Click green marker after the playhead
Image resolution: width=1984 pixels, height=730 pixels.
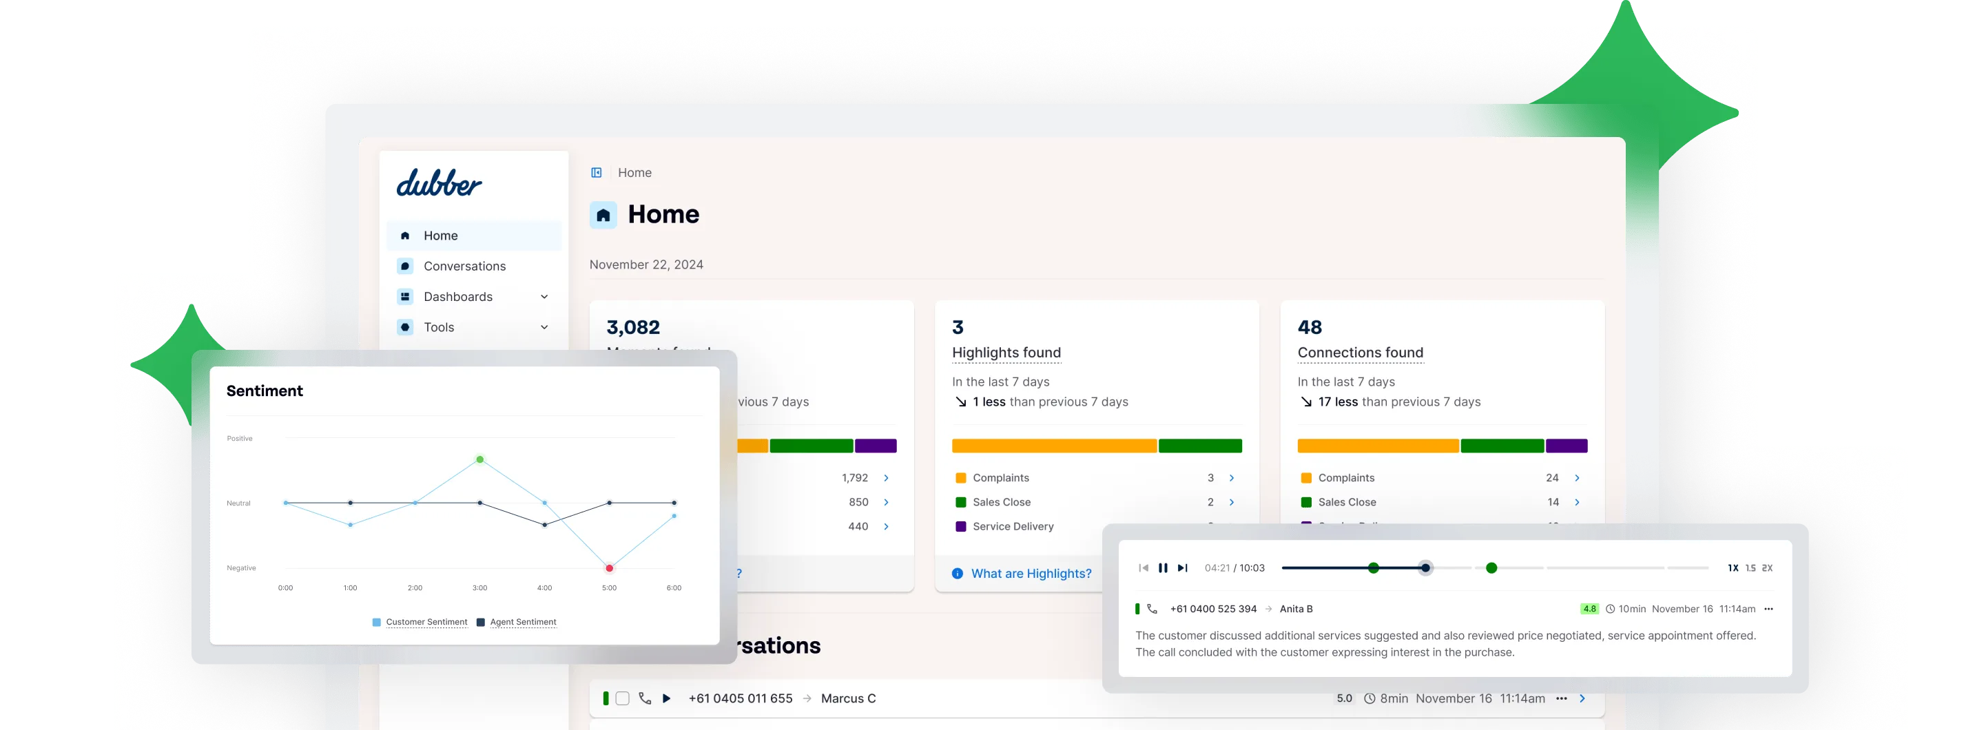(1492, 568)
